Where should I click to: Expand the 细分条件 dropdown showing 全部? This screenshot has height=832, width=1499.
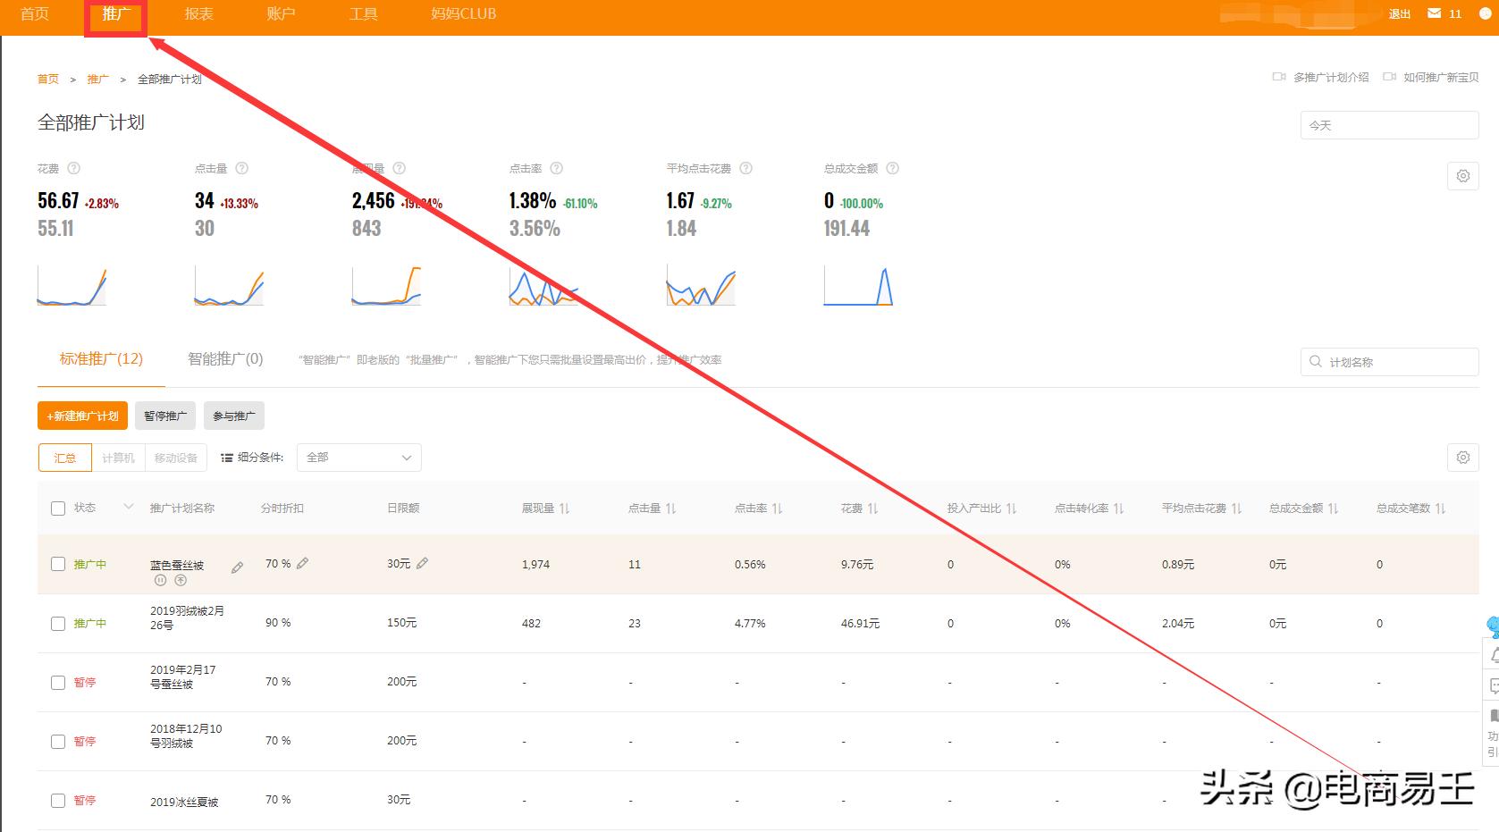pyautogui.click(x=358, y=458)
